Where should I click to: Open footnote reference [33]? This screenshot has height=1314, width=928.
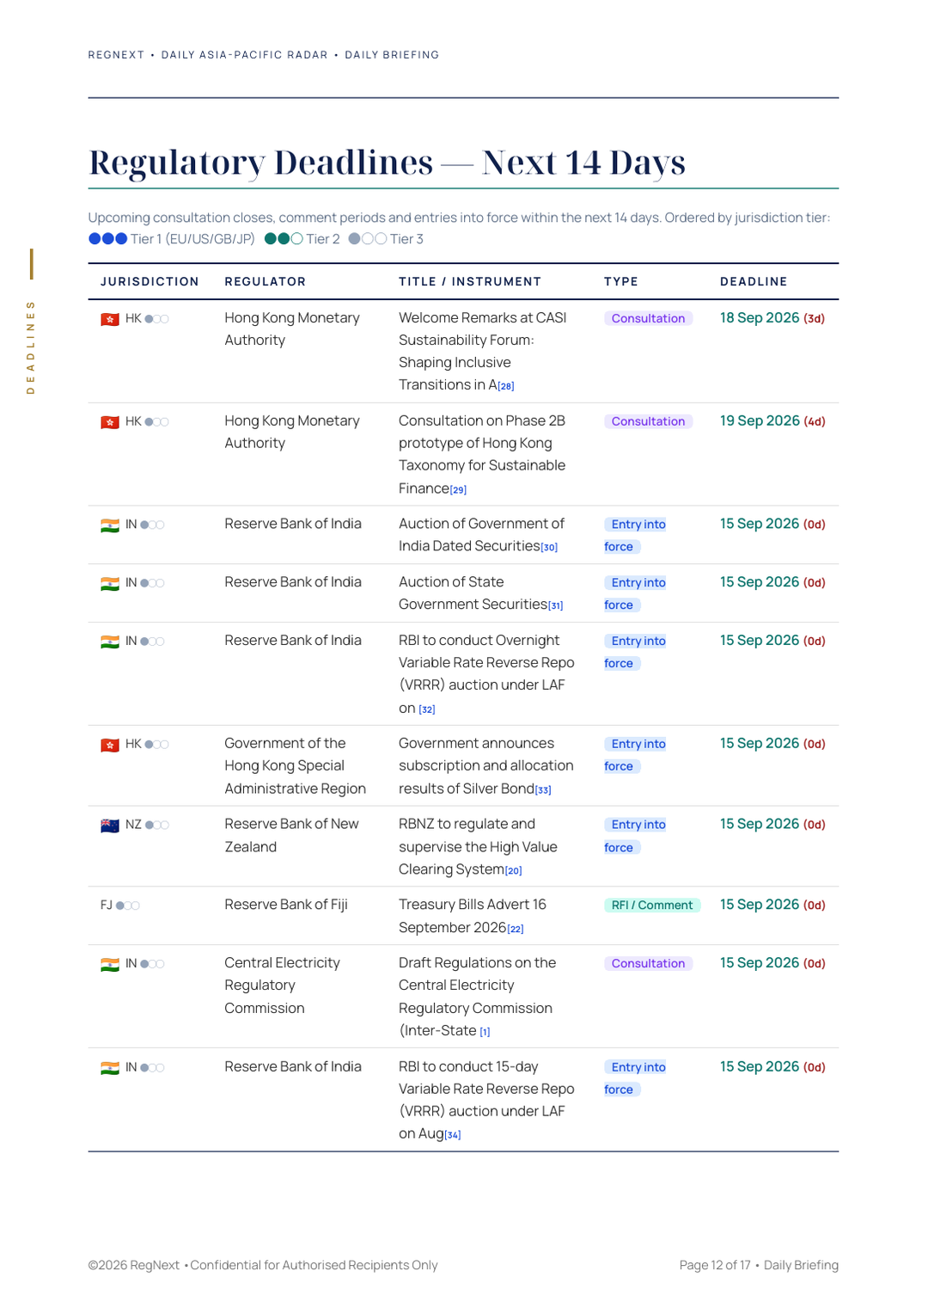coord(543,790)
